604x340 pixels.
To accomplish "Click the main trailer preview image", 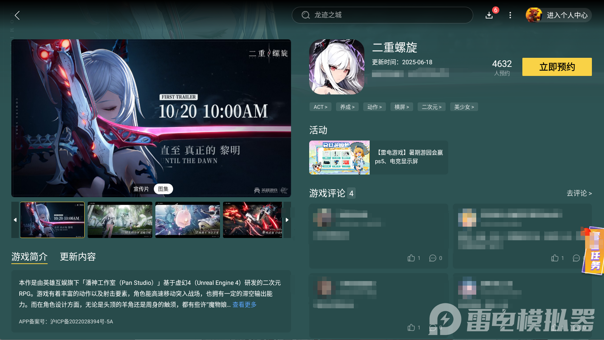I will coord(151,118).
